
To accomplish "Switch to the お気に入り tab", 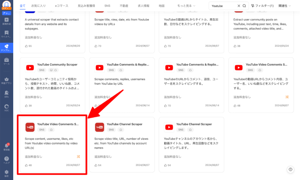I will tap(39, 6).
